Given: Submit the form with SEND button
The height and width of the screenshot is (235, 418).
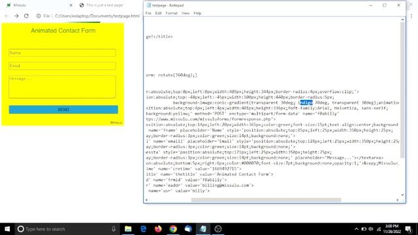Looking at the screenshot, I should 63,110.
